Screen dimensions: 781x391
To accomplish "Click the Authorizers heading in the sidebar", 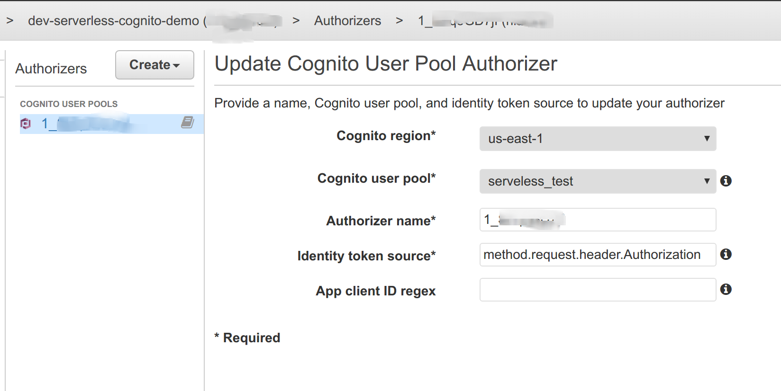I will pos(51,69).
